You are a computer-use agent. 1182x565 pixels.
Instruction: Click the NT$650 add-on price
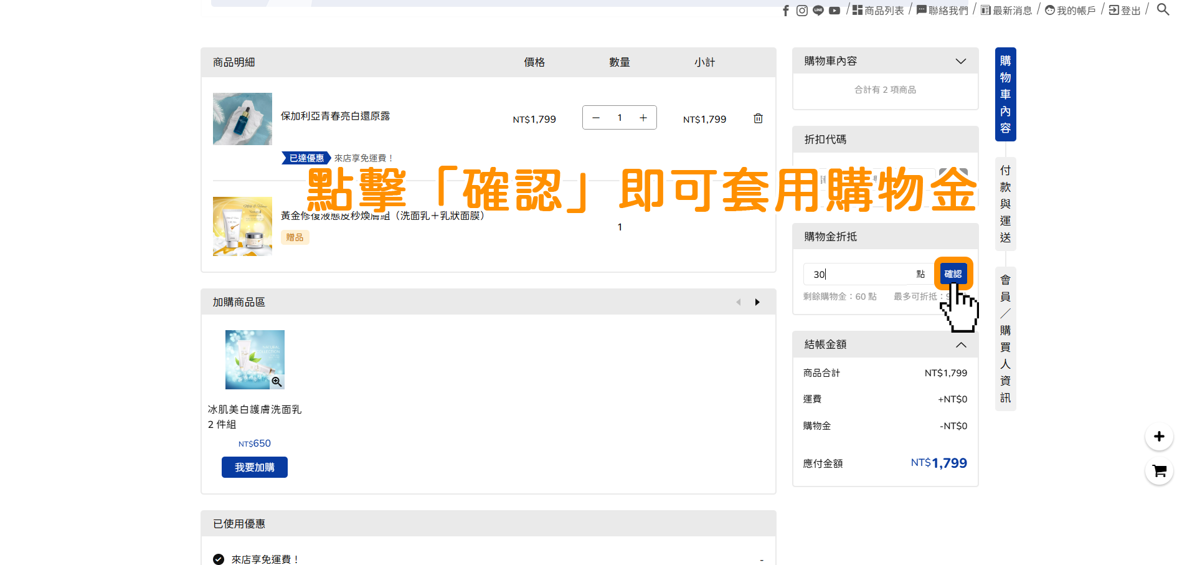click(255, 444)
